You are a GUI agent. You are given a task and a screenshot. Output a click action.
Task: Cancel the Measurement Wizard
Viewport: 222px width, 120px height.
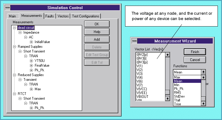tap(195, 60)
